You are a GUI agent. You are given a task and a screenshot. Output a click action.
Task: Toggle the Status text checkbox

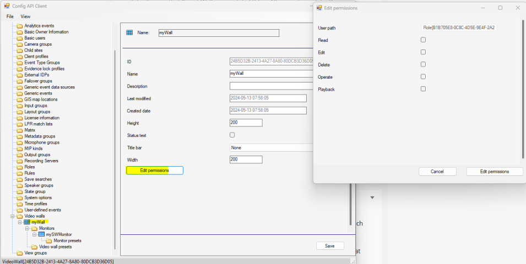(x=232, y=135)
